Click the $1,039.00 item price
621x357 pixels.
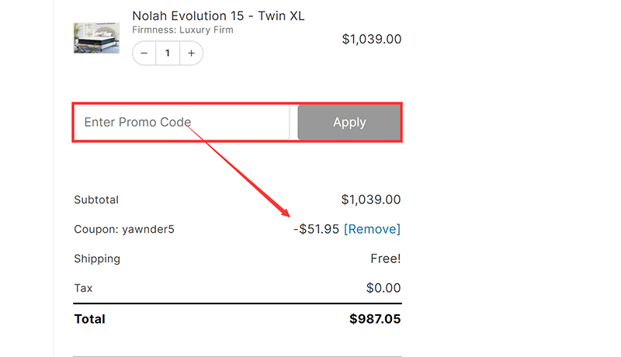371,39
